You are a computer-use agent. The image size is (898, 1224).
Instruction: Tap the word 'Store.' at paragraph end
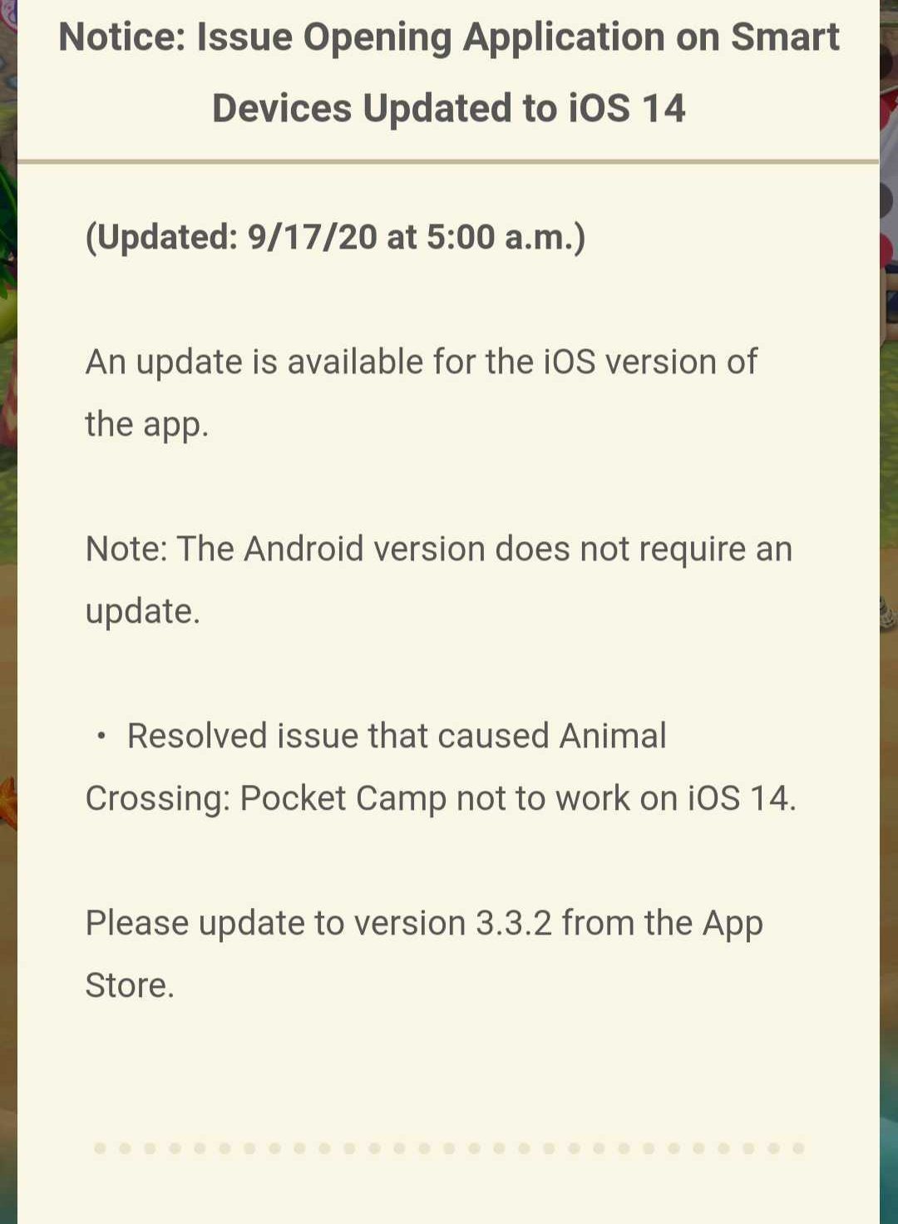click(x=130, y=985)
